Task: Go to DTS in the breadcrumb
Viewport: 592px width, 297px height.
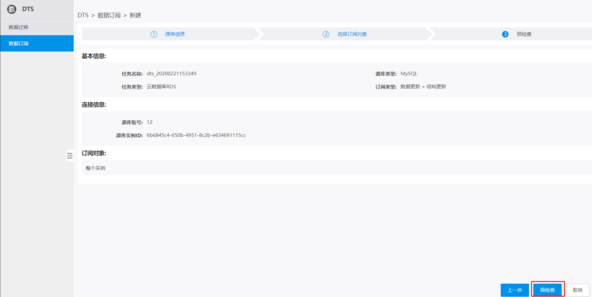Action: tap(83, 15)
